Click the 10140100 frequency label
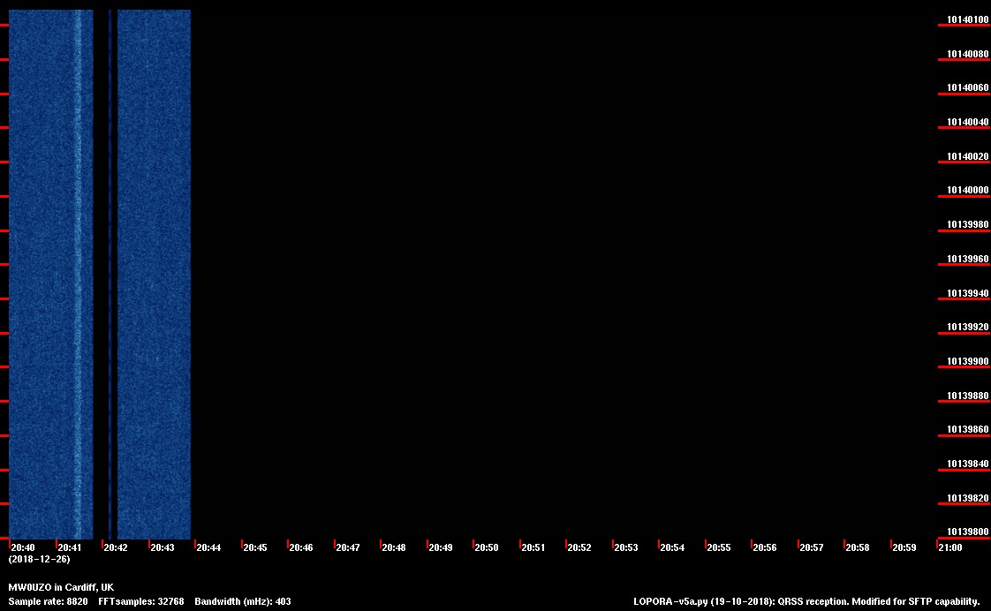Image resolution: width=991 pixels, height=611 pixels. click(x=968, y=19)
